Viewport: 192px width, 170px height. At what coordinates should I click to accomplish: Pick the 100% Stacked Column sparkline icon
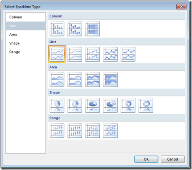92,29
